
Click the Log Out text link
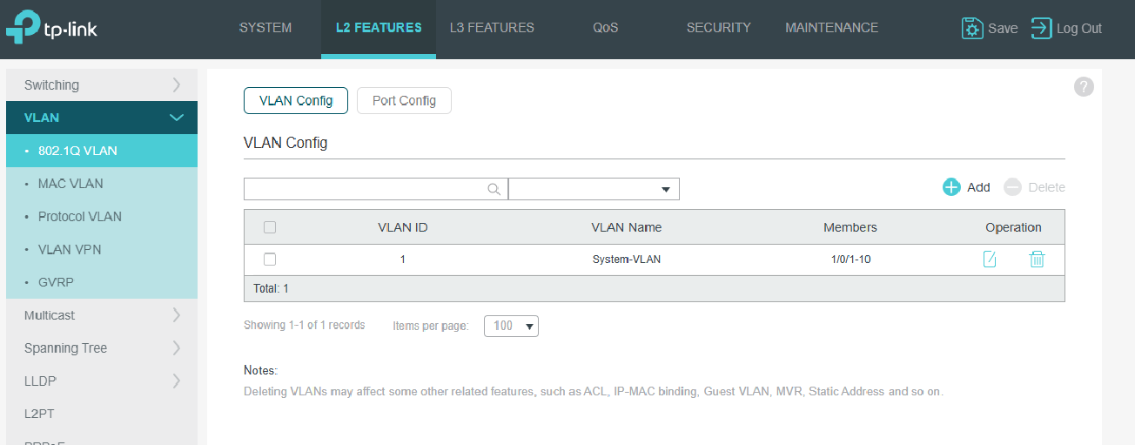(x=1079, y=29)
